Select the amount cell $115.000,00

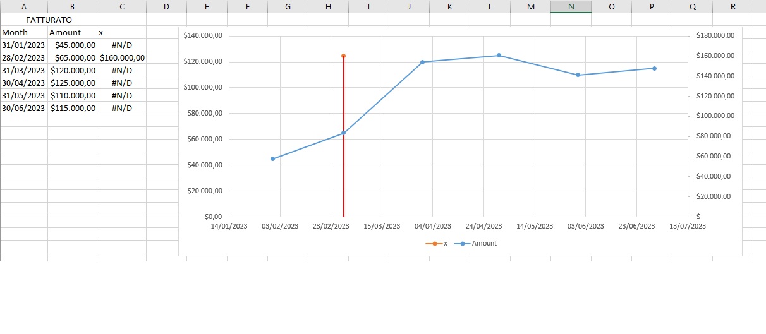click(x=72, y=108)
